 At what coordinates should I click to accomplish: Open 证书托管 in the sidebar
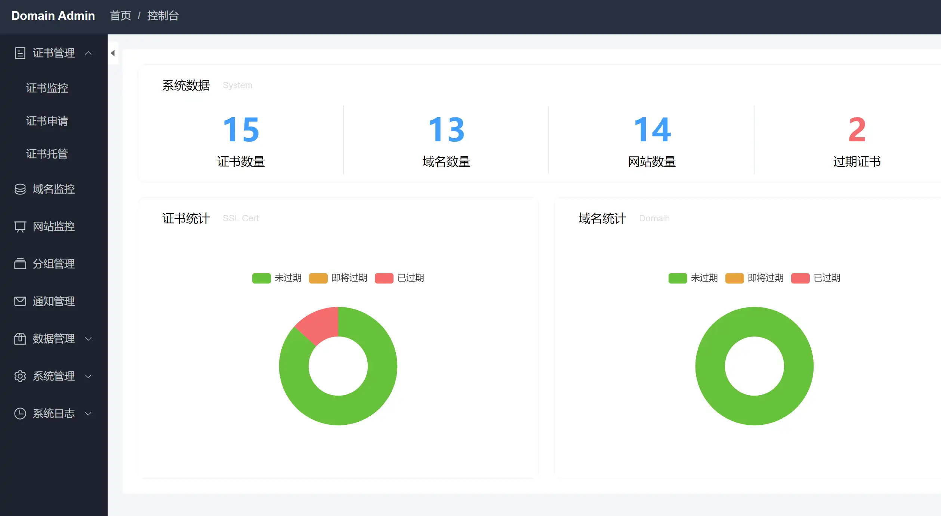click(x=47, y=154)
